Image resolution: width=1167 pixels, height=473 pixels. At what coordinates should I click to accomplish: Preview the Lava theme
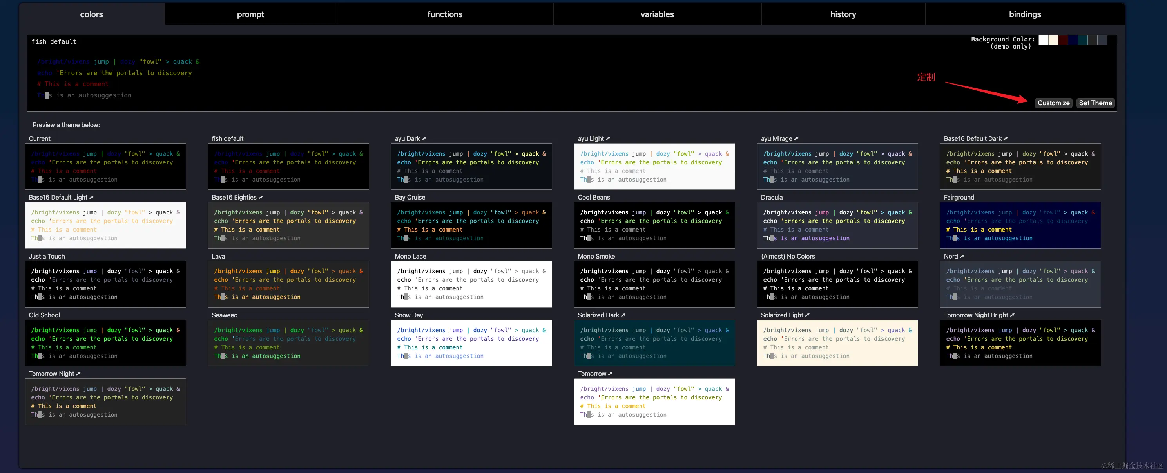[x=288, y=284]
